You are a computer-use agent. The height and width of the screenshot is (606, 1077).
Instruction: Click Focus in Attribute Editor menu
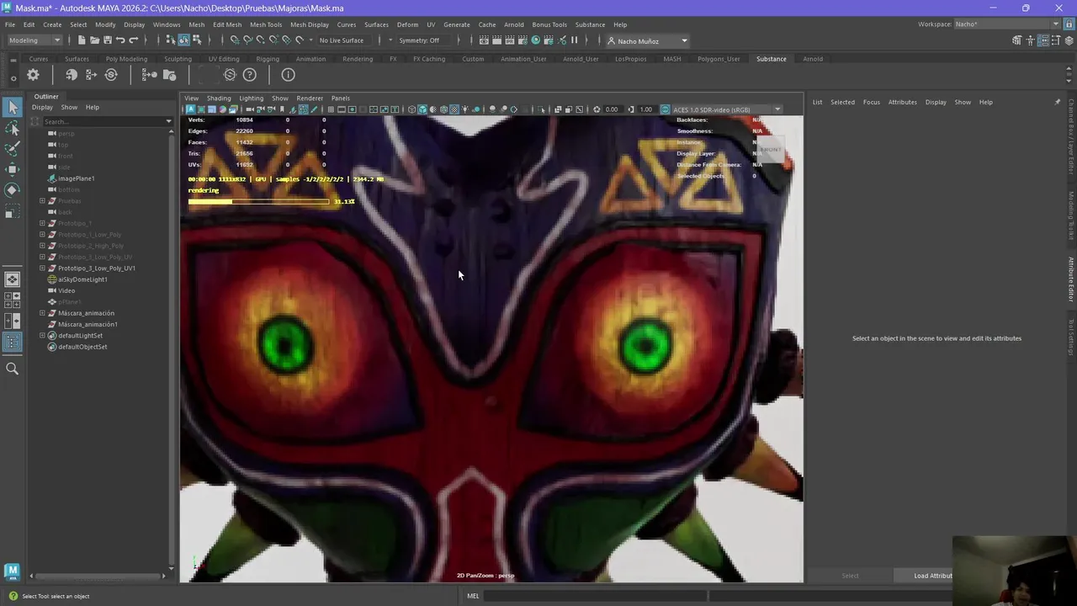(871, 102)
